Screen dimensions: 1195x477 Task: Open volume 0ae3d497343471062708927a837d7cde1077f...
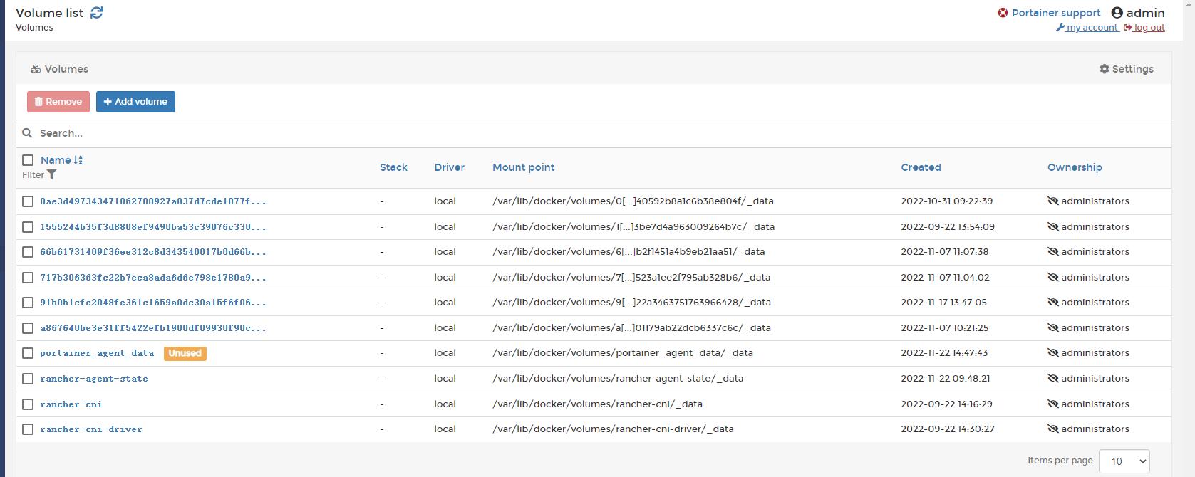(x=153, y=201)
